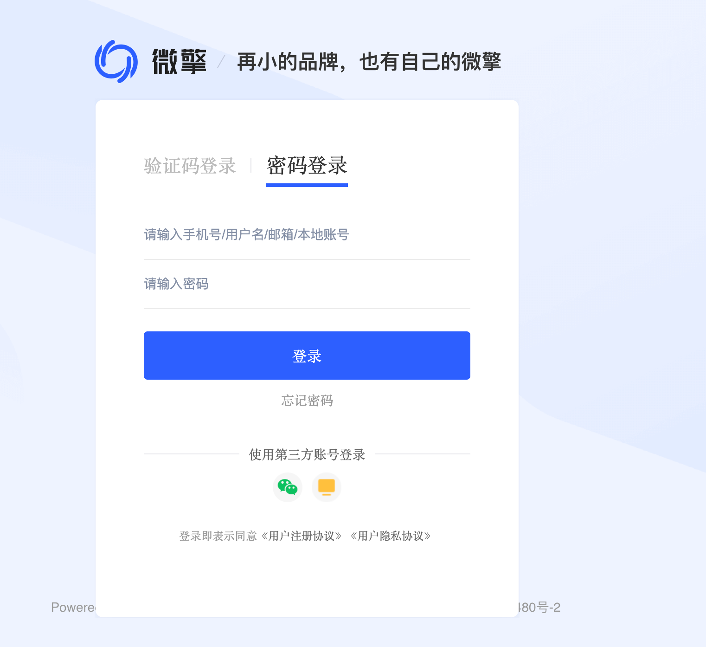Screen dimensions: 706x647
Task: Switch to the 验证码登录 tab
Action: 190,166
